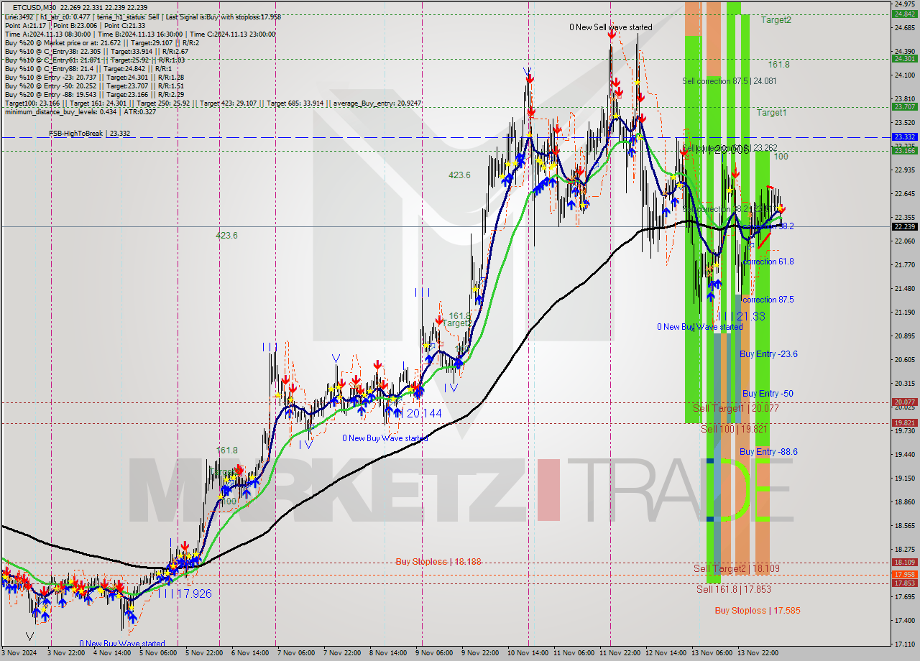This screenshot has height=661, width=920.
Task: Click the '7 Nov 06:00' time axis label
Action: point(295,653)
